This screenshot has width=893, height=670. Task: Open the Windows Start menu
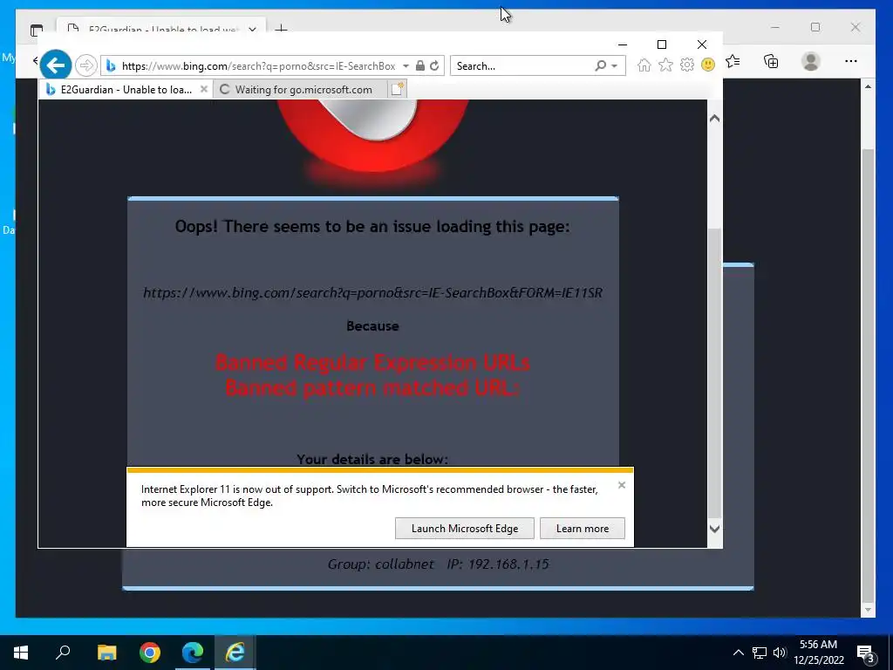(21, 653)
